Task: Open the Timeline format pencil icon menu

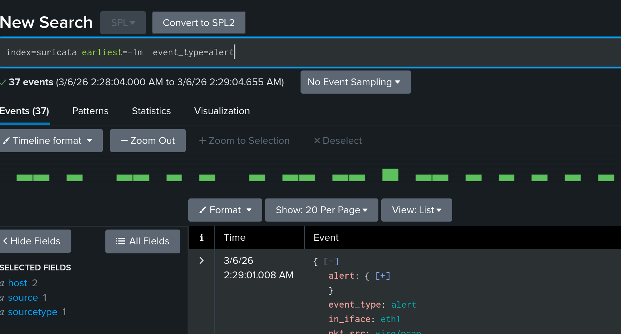Action: pyautogui.click(x=7, y=140)
